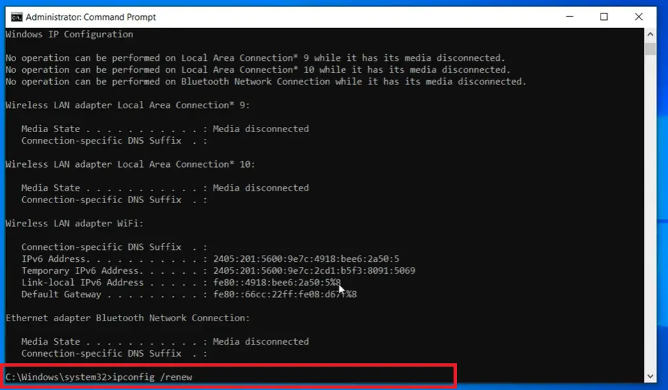Image resolution: width=668 pixels, height=390 pixels.
Task: Click 'Ethernet adapter Bluetooth Network Connection:' header
Action: point(128,318)
